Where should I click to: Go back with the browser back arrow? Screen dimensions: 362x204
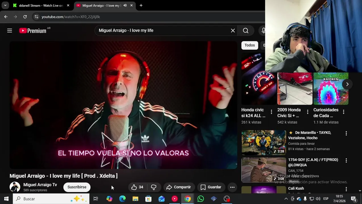coord(6,17)
